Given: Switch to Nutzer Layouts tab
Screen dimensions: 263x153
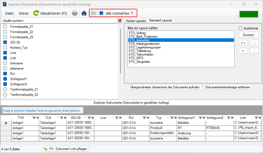Looking at the screenshot, I should (x=136, y=21).
